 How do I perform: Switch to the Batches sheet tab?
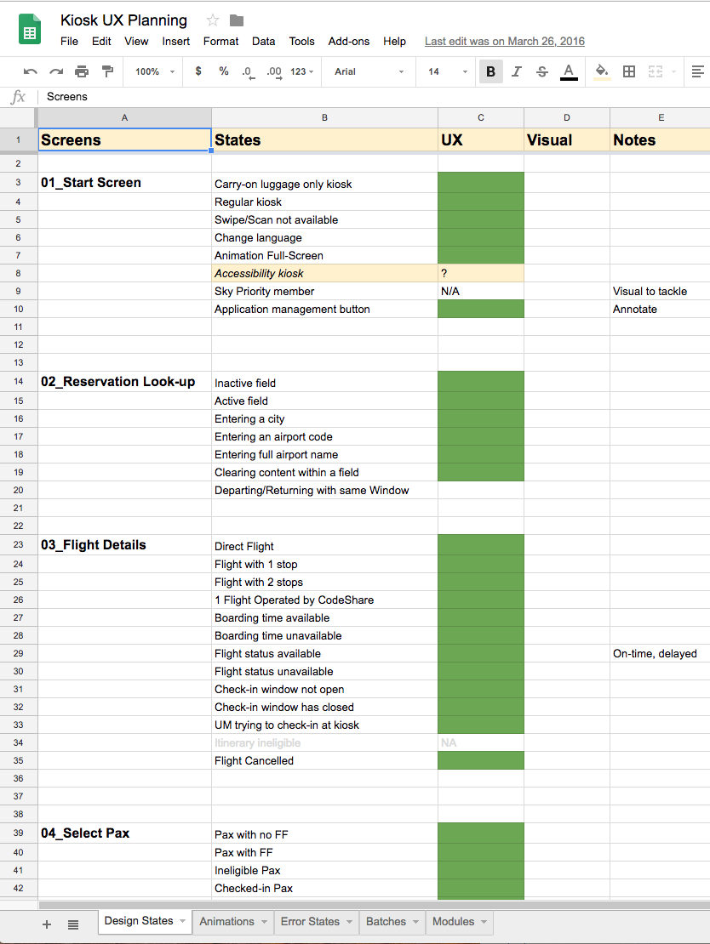pyautogui.click(x=386, y=921)
